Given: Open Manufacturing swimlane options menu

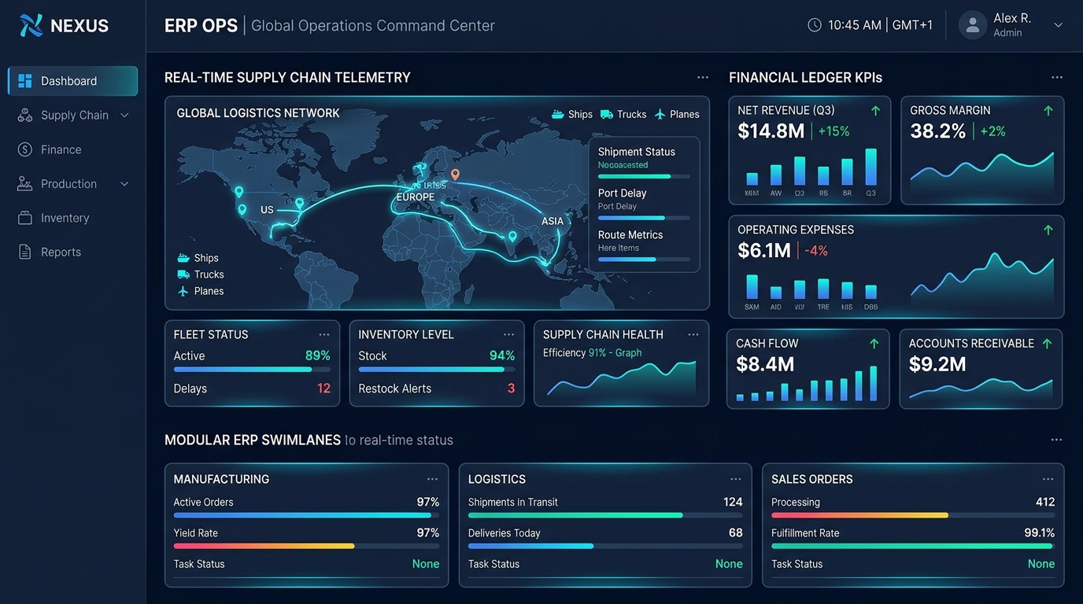Looking at the screenshot, I should tap(432, 479).
